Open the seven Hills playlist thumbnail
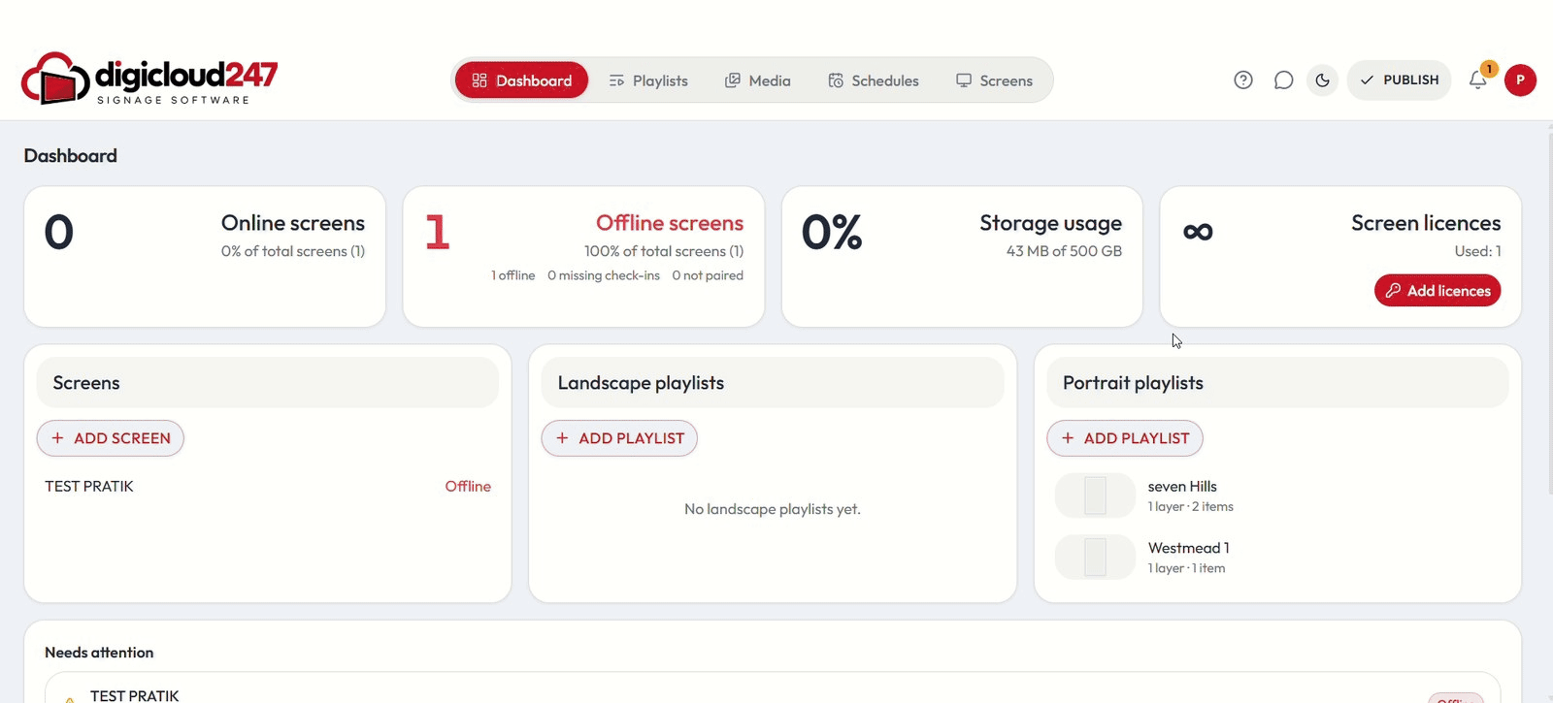The image size is (1553, 703). tap(1095, 495)
